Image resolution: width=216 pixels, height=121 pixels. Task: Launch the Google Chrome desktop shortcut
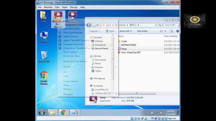click(44, 78)
